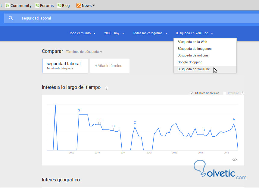Collapse the Búsqueda en YouTube dropdown header
Viewport: 259px width, 188px height.
click(194, 33)
